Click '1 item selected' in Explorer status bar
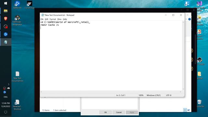This screenshot has height=117, width=208. point(59,110)
